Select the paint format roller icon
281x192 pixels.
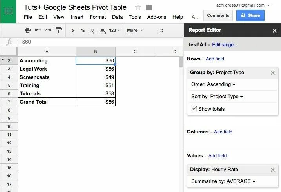click(x=59, y=30)
